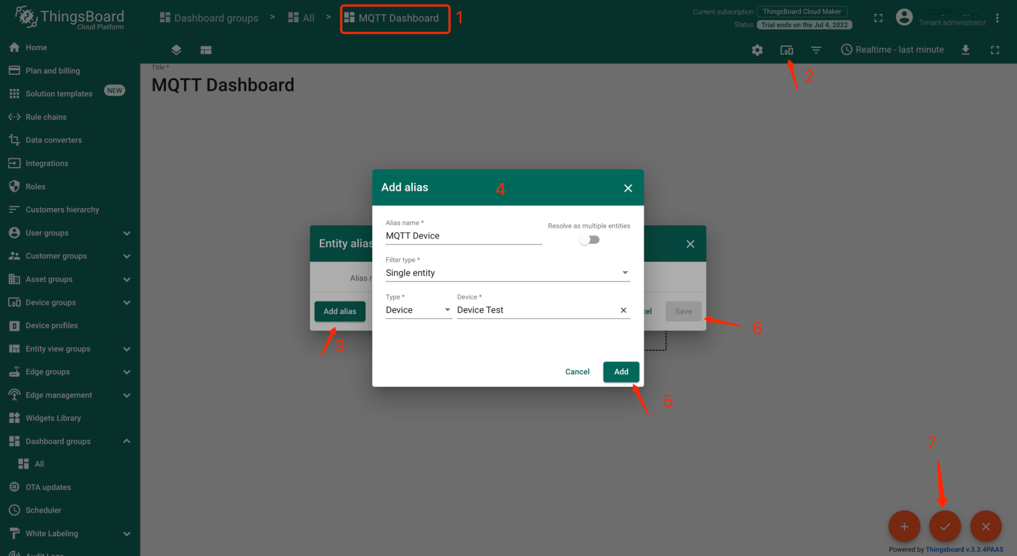Edit the MQTT Dashboard title field

click(223, 85)
